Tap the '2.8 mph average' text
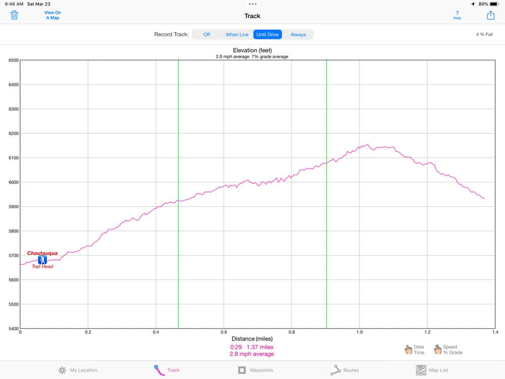 pos(252,354)
